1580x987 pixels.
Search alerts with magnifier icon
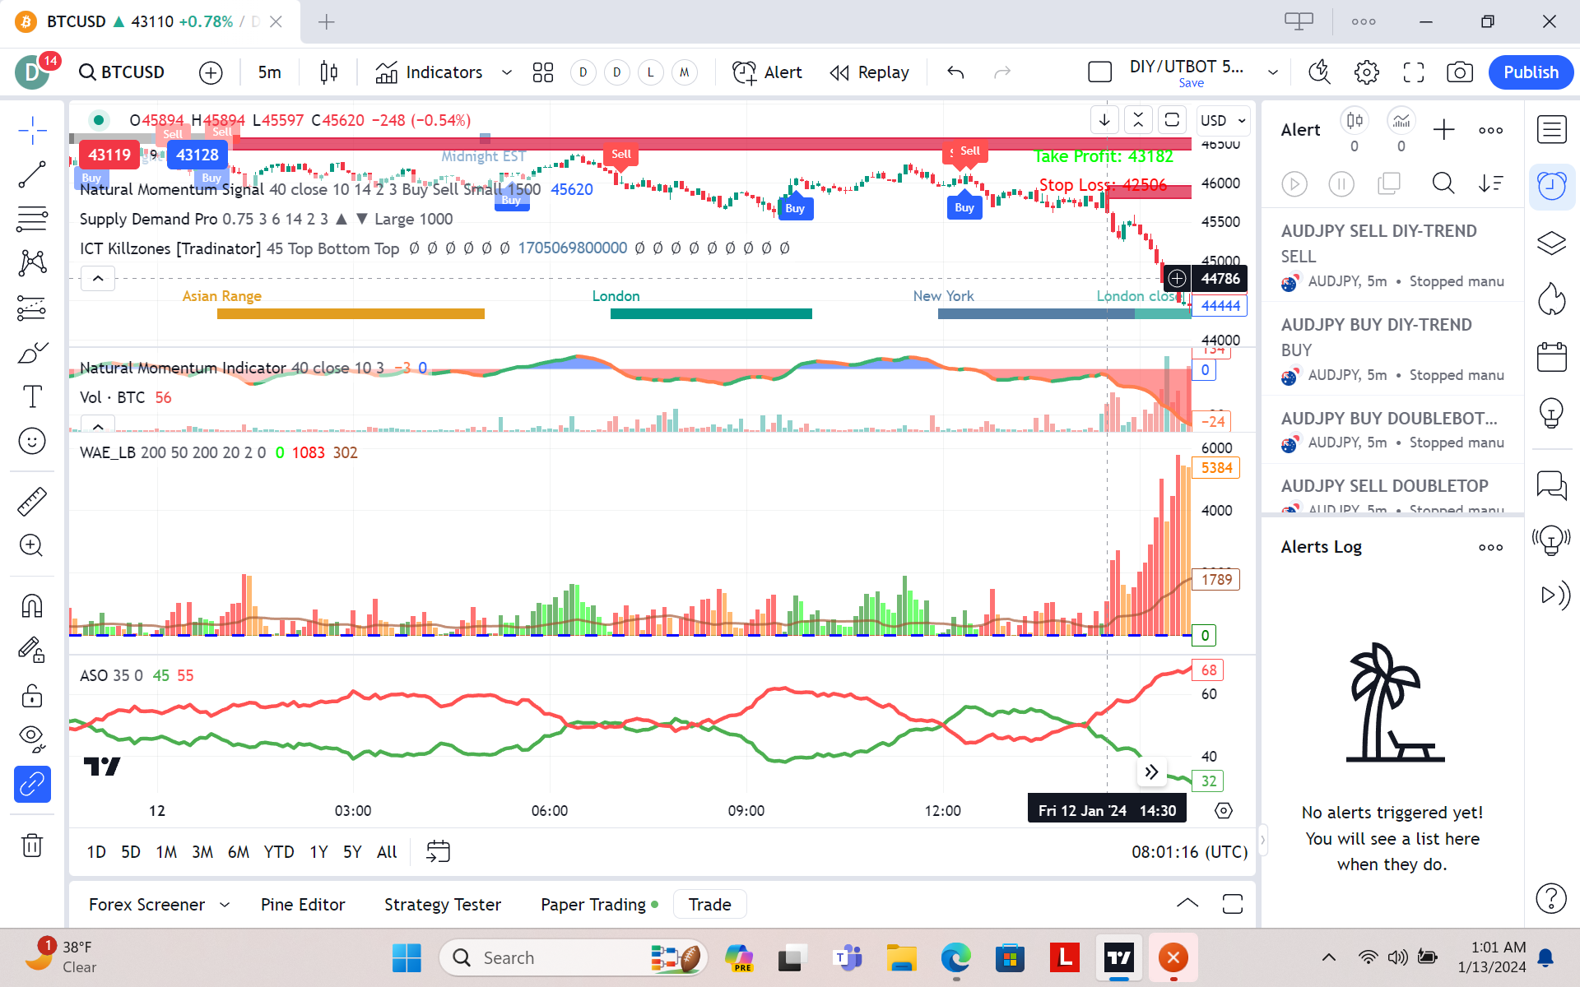point(1443,183)
